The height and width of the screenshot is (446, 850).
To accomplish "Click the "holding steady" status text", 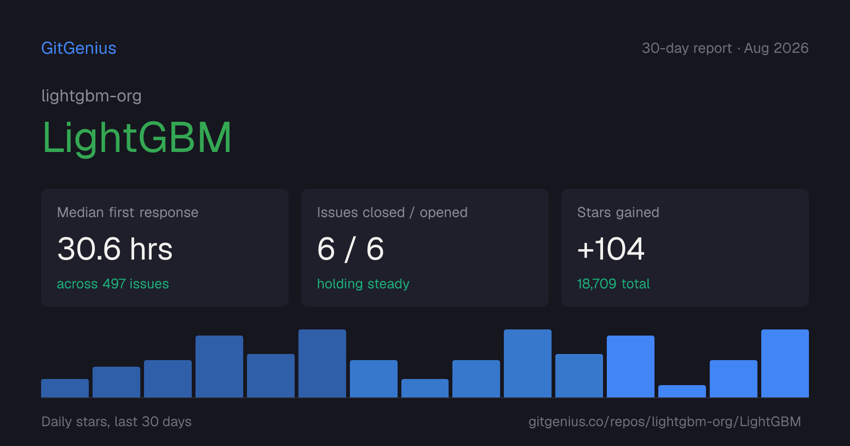I will pos(363,284).
